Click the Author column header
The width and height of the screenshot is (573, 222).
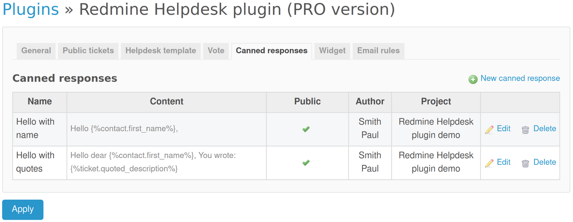click(x=370, y=102)
